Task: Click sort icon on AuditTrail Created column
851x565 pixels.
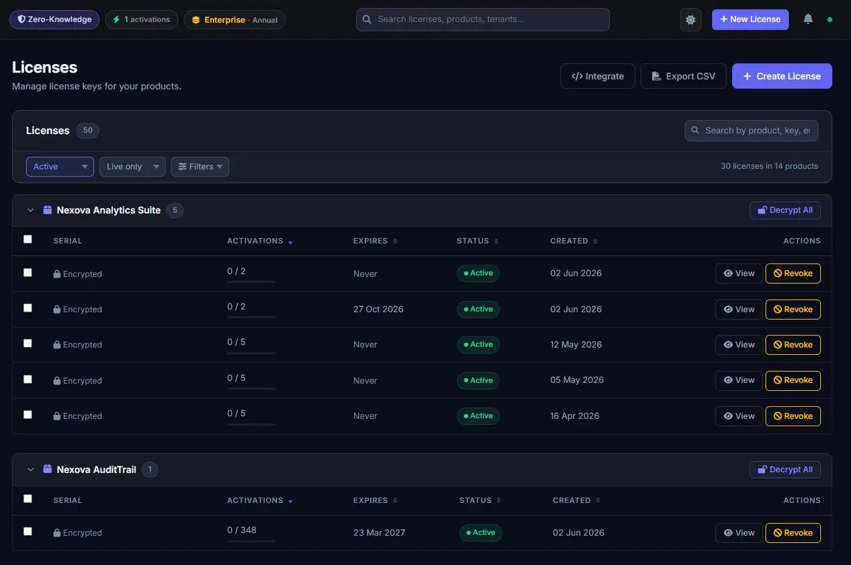Action: 598,500
